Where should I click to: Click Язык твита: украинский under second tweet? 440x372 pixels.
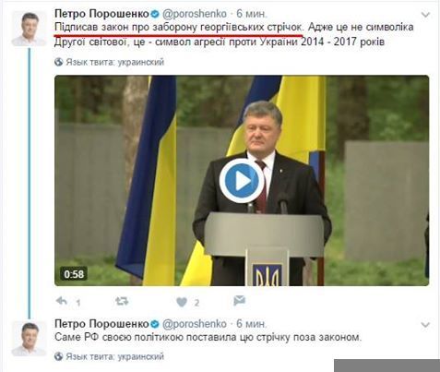(x=115, y=356)
